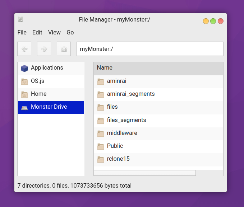
Task: Click the path address field
Action: pyautogui.click(x=150, y=49)
